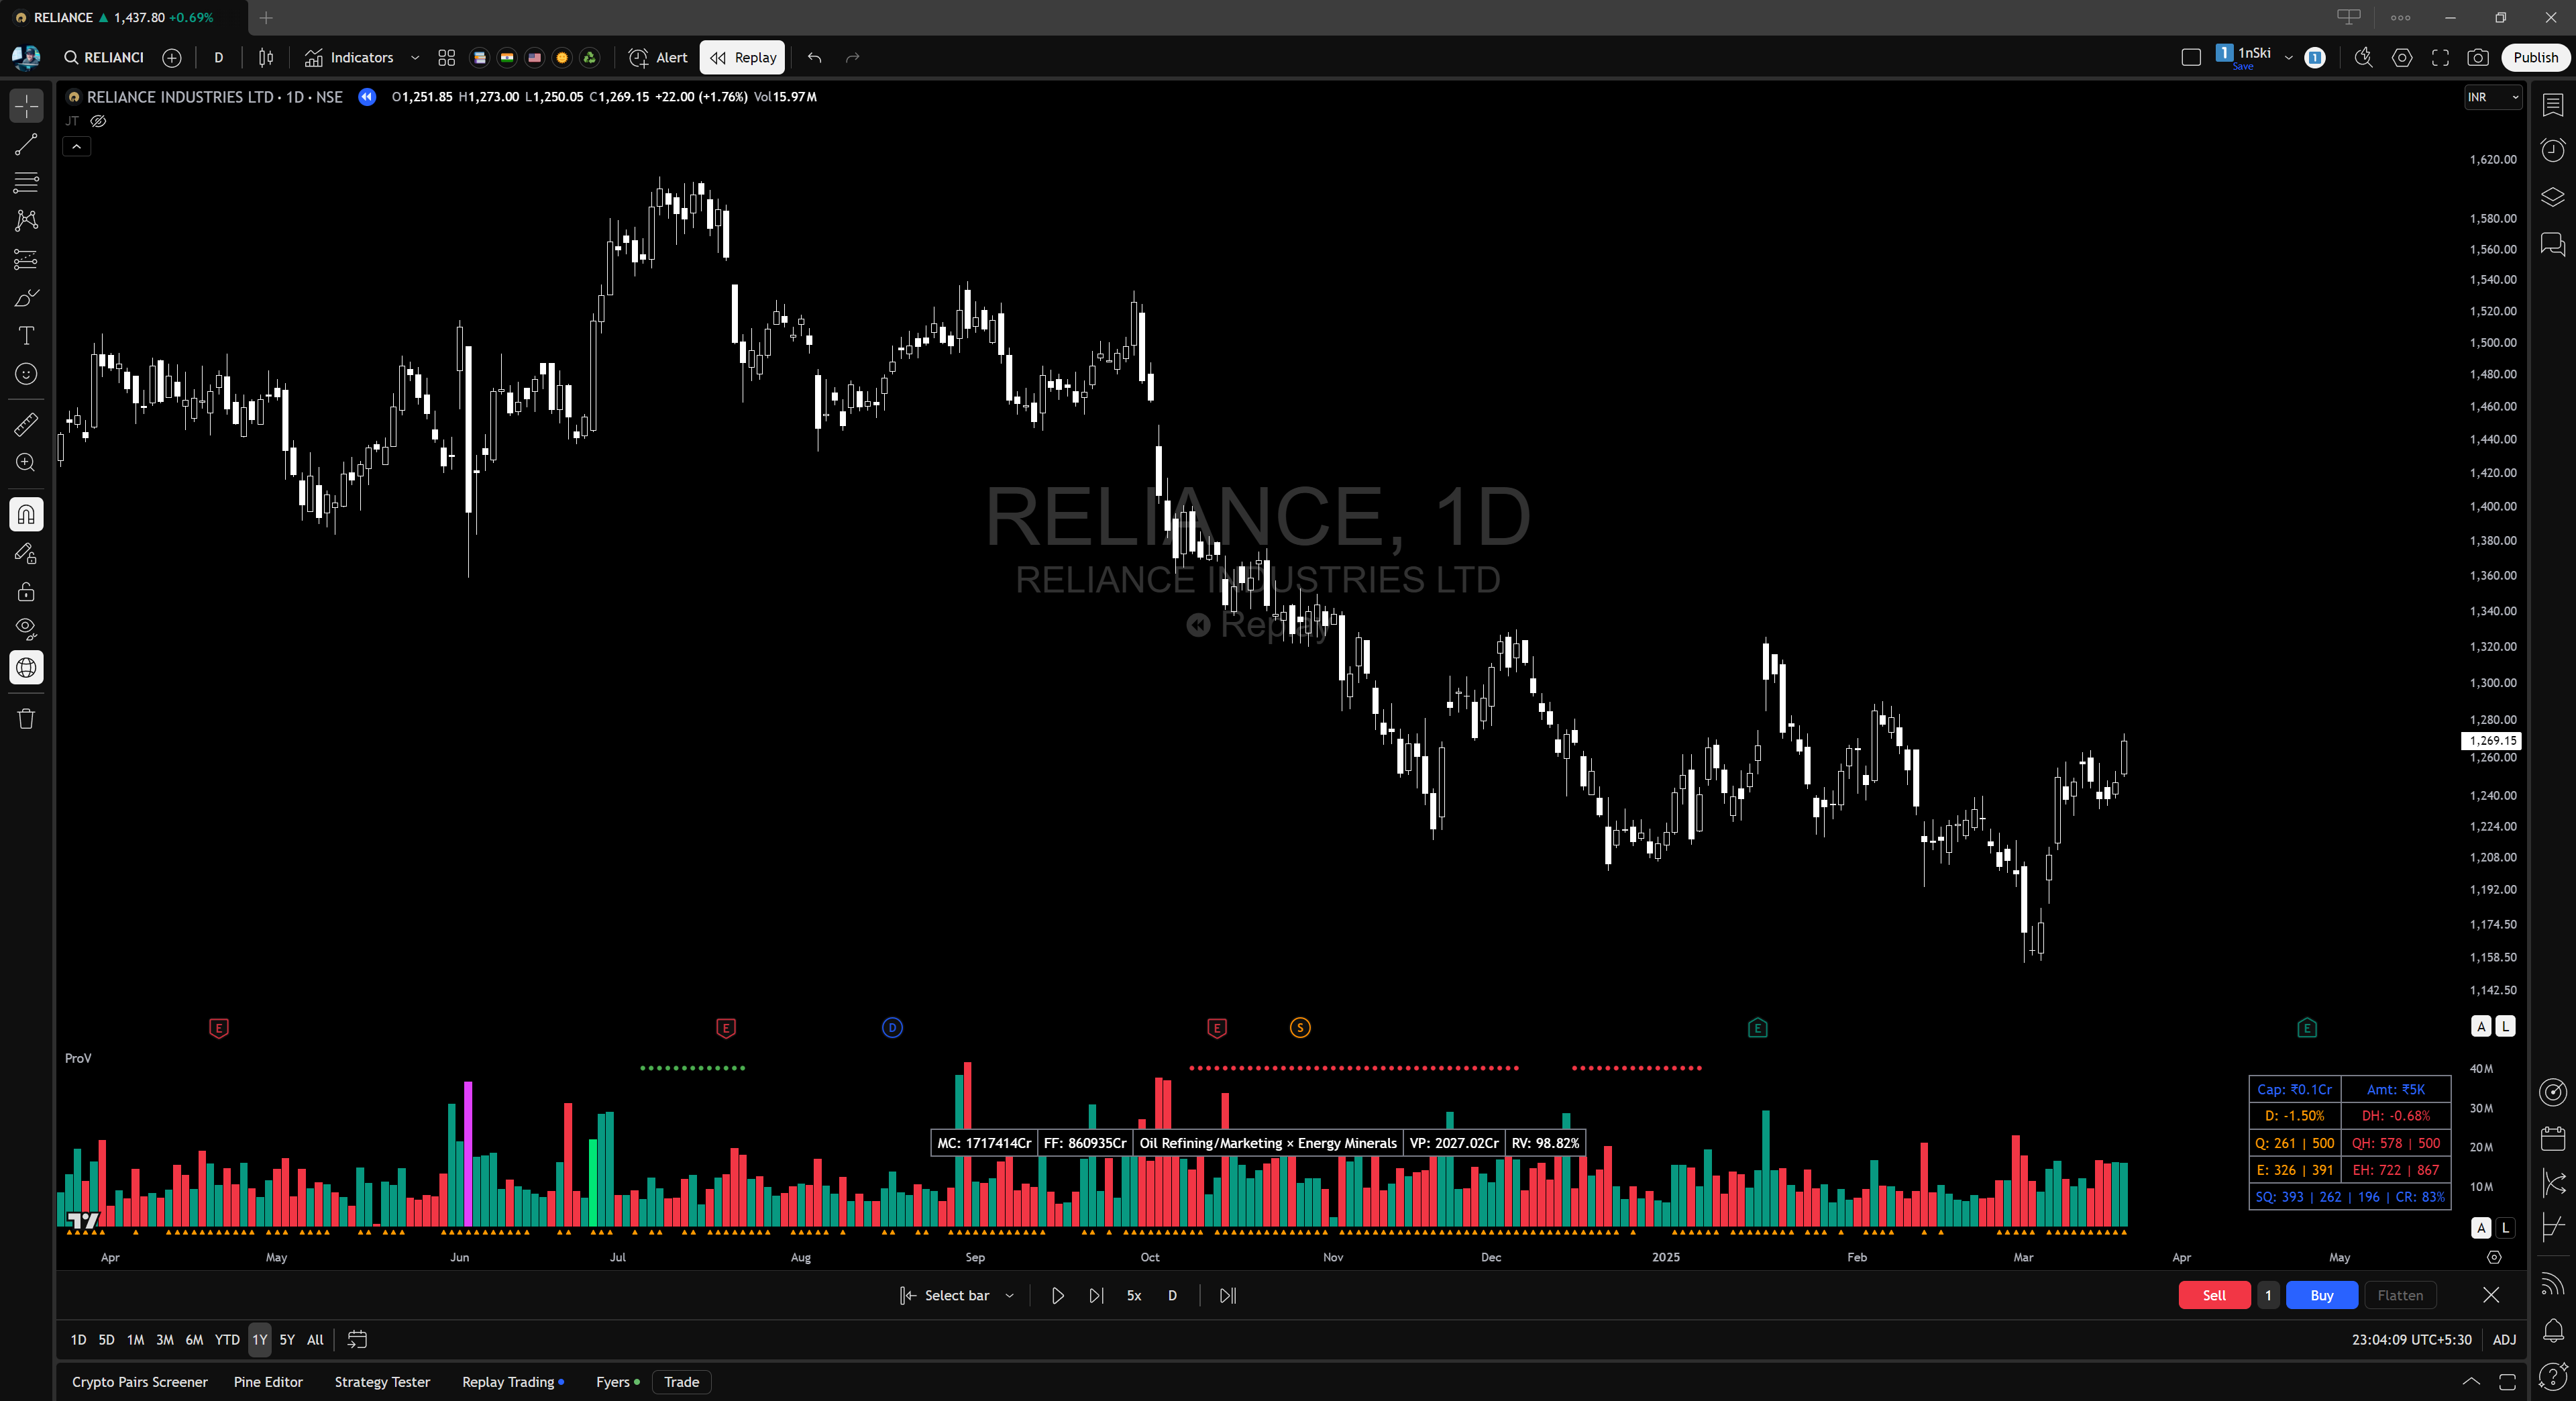Image resolution: width=2576 pixels, height=1401 pixels.
Task: Open the alerts panel clock icon
Action: (2552, 150)
